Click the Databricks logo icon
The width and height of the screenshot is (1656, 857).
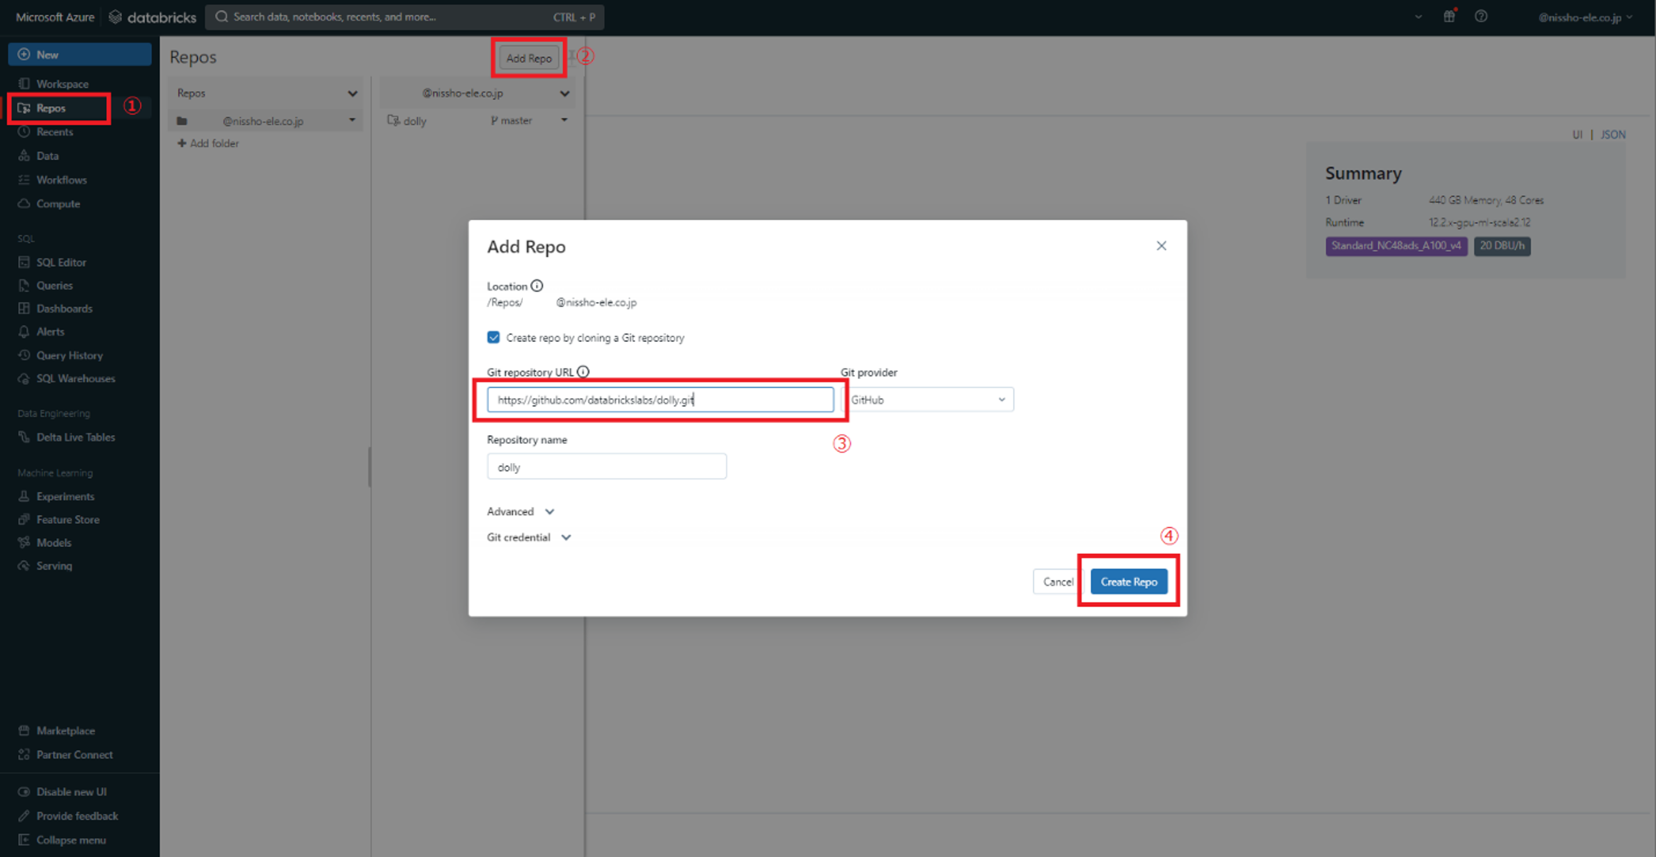[115, 17]
